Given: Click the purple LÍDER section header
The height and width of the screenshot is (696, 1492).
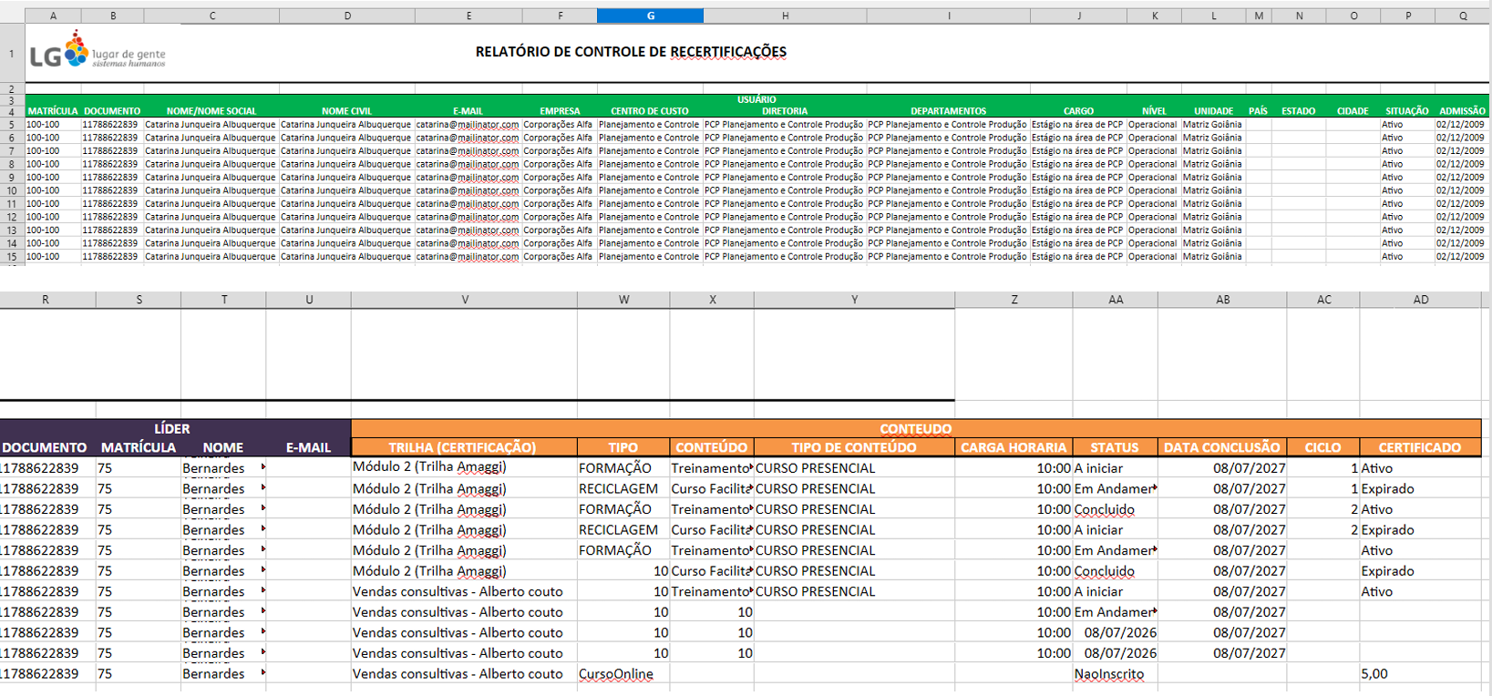Looking at the screenshot, I should click(172, 428).
